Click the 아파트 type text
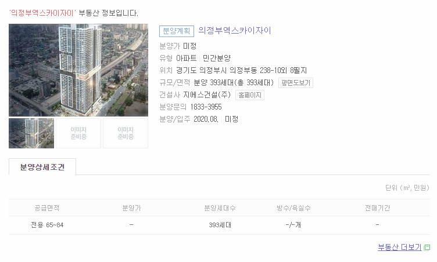This screenshot has width=437, height=262. [186, 58]
